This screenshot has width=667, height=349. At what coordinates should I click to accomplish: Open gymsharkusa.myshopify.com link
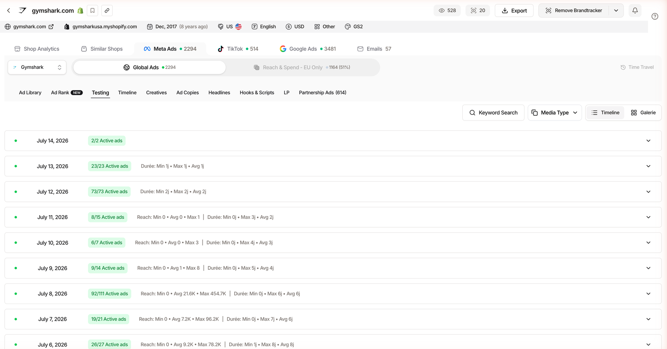point(100,27)
